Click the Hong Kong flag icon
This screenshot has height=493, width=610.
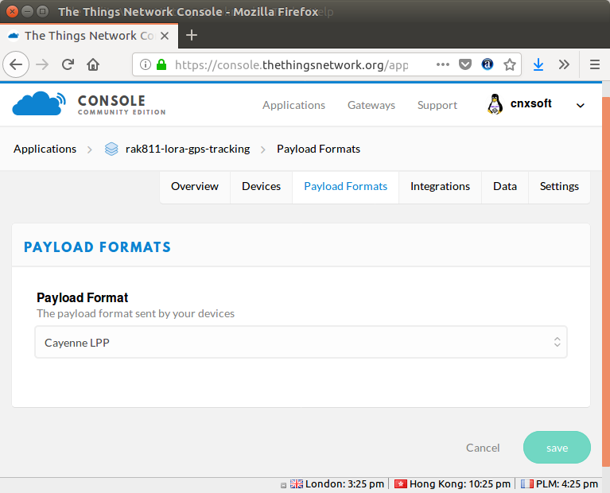400,484
